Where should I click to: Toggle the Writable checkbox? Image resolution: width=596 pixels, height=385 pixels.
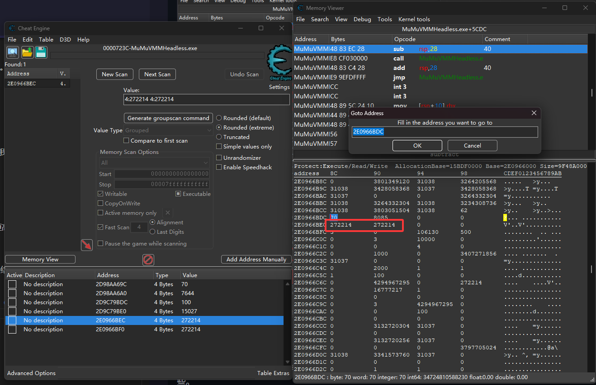click(x=100, y=194)
